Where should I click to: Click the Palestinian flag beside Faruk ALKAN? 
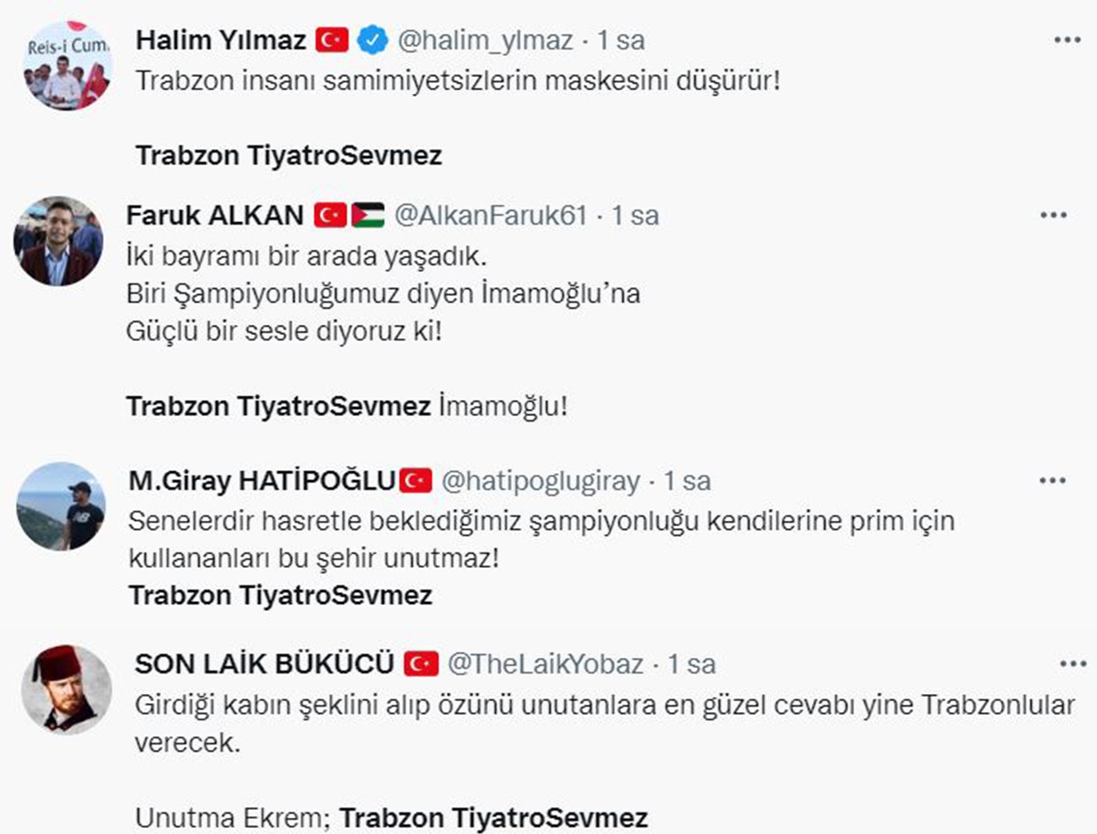[x=368, y=216]
